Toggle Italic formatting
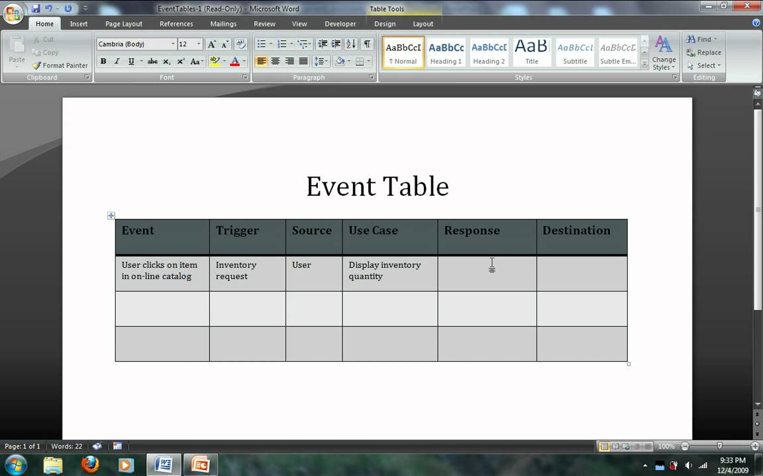 click(x=117, y=61)
